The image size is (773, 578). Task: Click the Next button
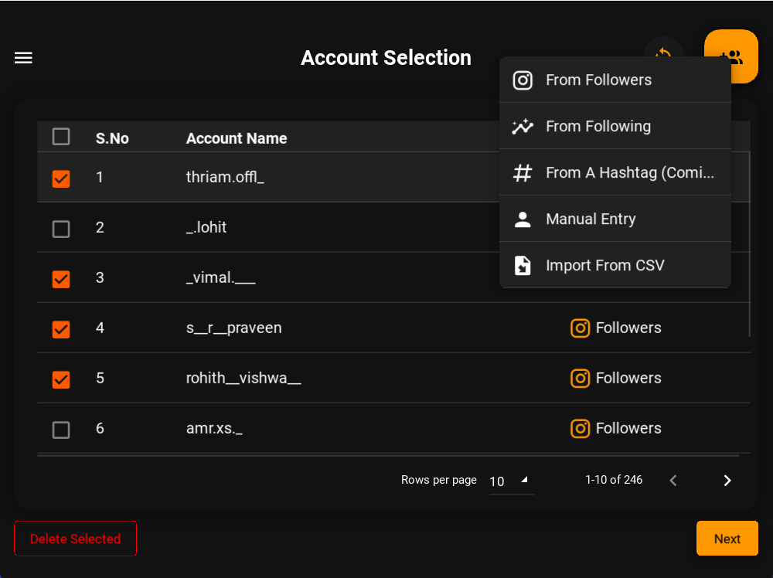(727, 539)
